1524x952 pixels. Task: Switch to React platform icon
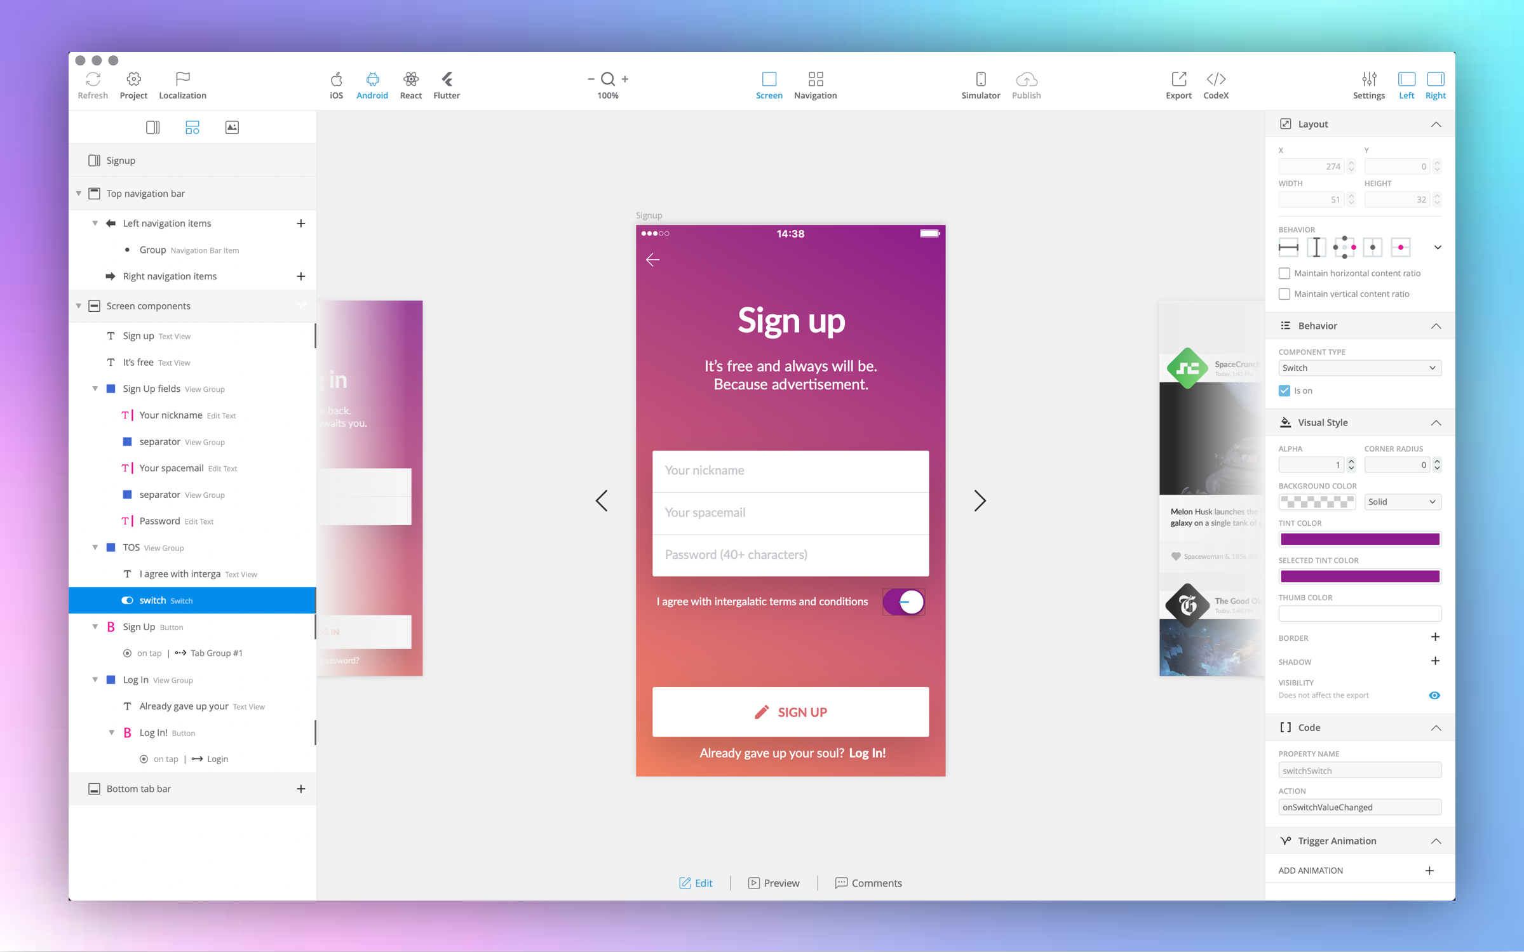[410, 79]
